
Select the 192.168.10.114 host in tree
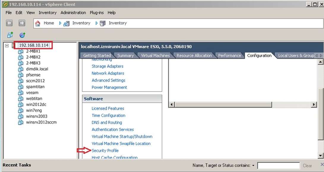(x=34, y=45)
